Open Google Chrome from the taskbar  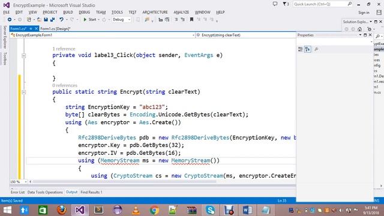pyautogui.click(x=154, y=210)
